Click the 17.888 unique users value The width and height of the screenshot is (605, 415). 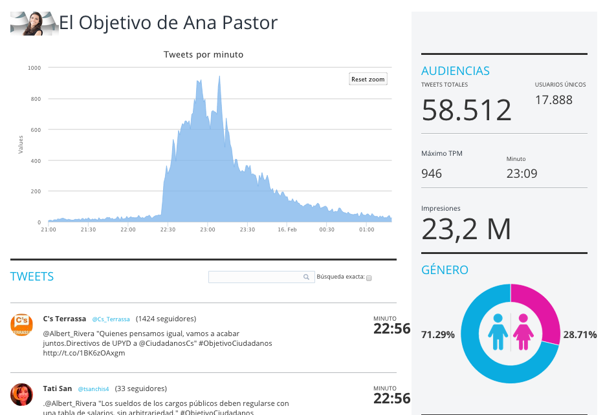point(554,100)
